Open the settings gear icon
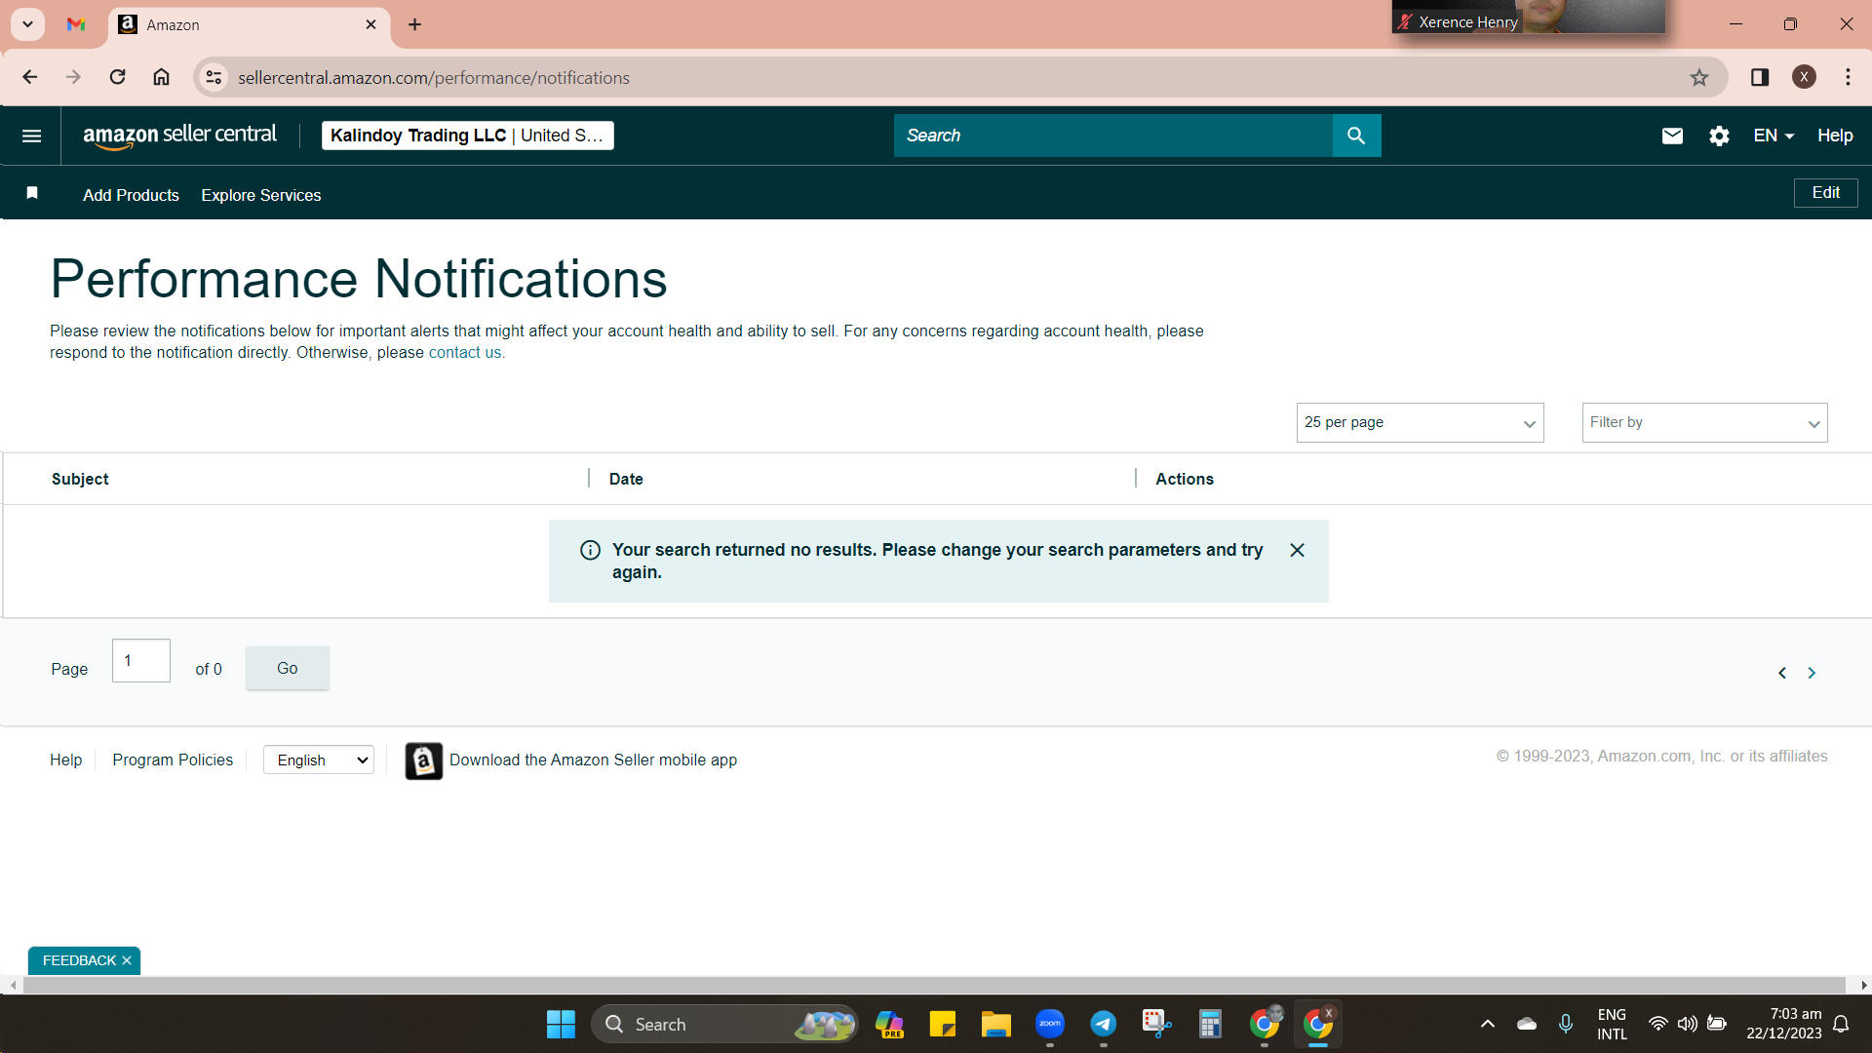The height and width of the screenshot is (1053, 1872). [1719, 136]
